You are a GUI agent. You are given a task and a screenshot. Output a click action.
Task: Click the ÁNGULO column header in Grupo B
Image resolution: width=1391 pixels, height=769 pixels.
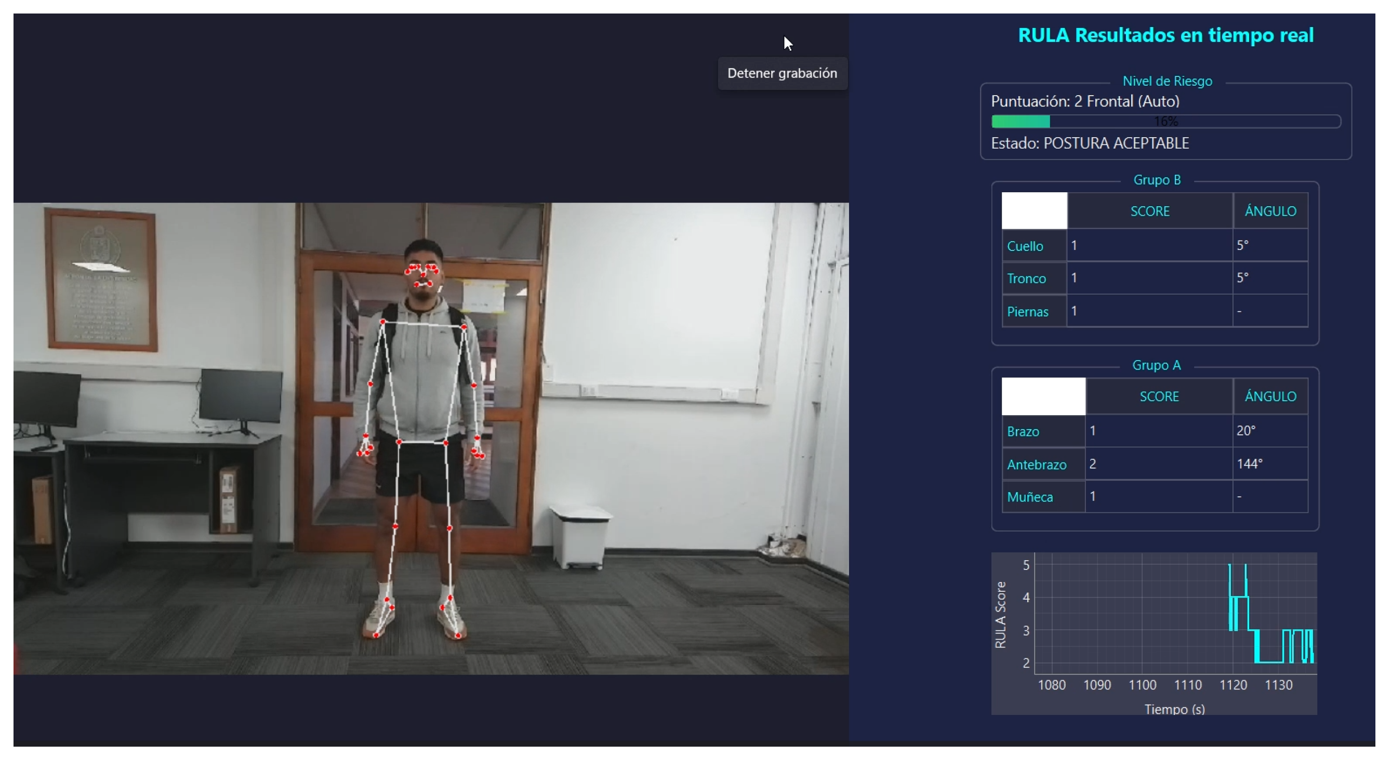pyautogui.click(x=1270, y=211)
